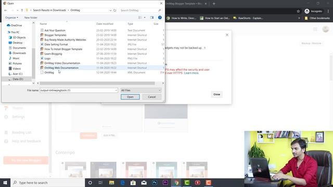Open the Pictures folder in sidebar
The height and width of the screenshot is (187, 333).
click(15, 63)
